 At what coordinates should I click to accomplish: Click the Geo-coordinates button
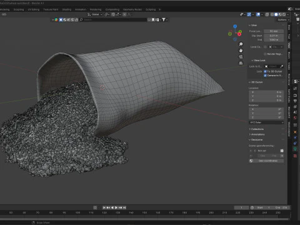(268, 161)
